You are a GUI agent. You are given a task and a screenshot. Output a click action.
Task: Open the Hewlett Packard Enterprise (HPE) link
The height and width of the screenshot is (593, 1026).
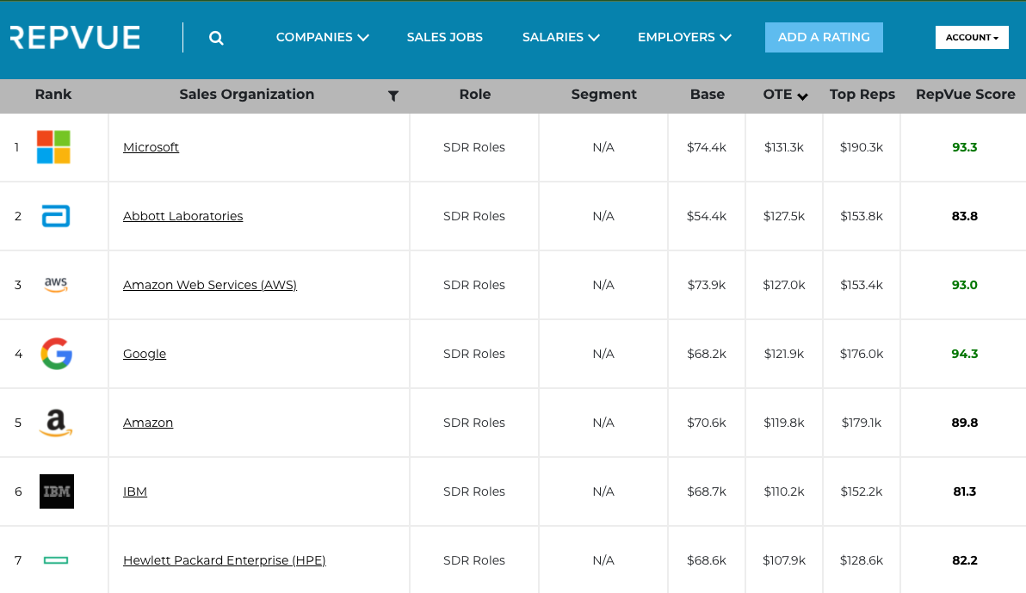tap(225, 560)
